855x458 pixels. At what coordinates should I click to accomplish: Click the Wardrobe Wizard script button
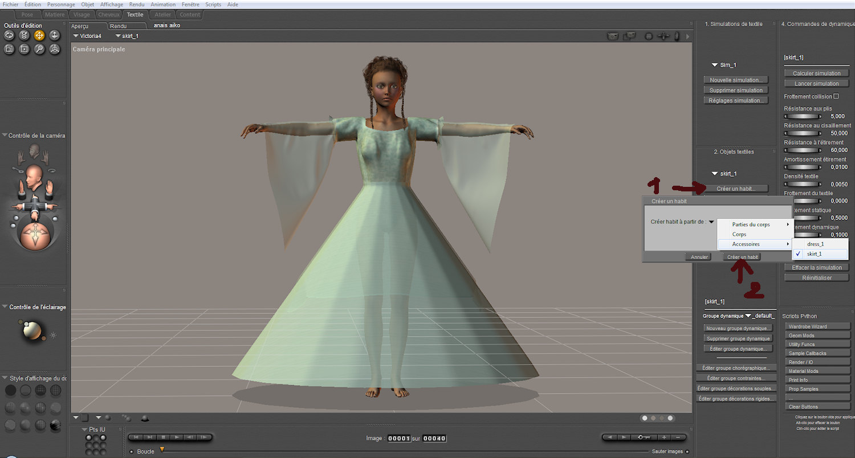pyautogui.click(x=818, y=326)
